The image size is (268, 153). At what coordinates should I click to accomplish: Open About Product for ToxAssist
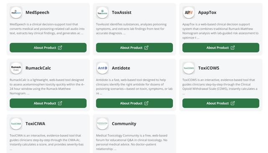click(134, 48)
